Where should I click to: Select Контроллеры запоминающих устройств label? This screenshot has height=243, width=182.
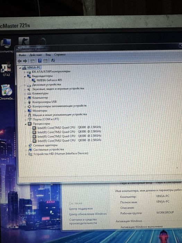(59, 106)
